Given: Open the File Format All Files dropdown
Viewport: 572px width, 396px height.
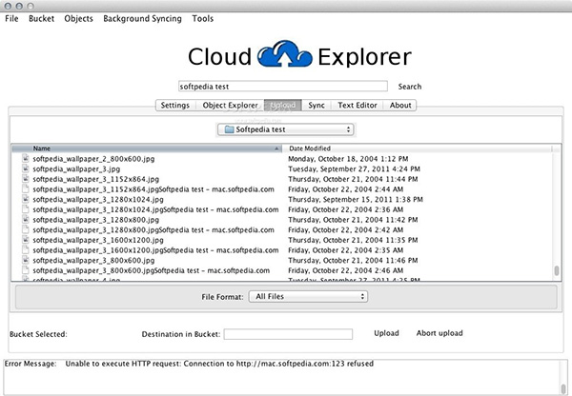Looking at the screenshot, I should coord(308,297).
